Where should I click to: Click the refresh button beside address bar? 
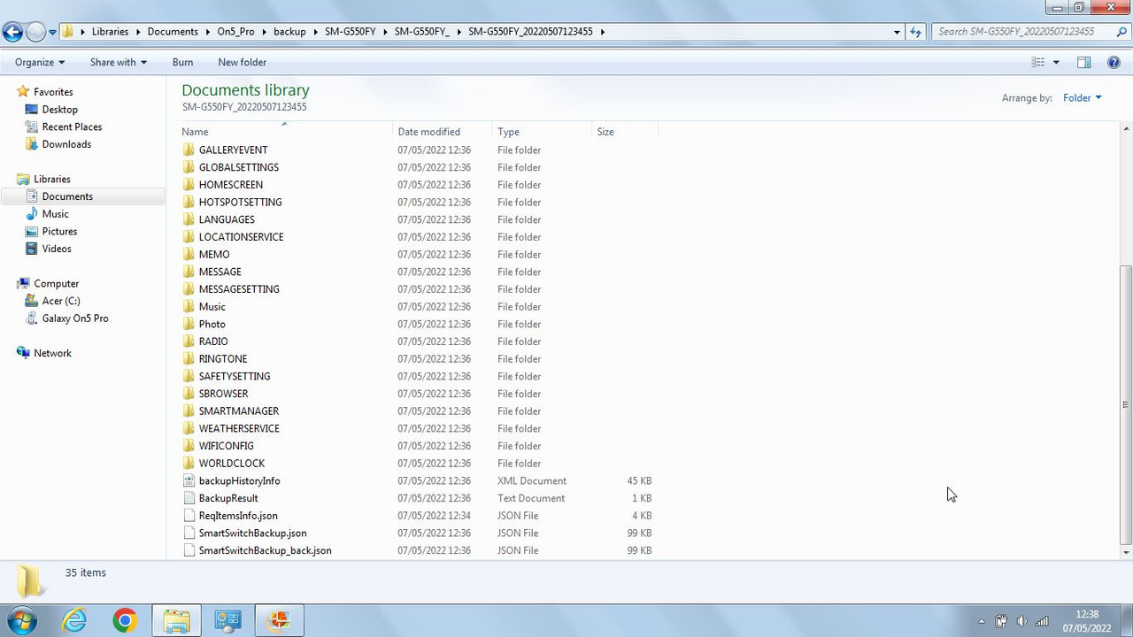[x=915, y=32]
